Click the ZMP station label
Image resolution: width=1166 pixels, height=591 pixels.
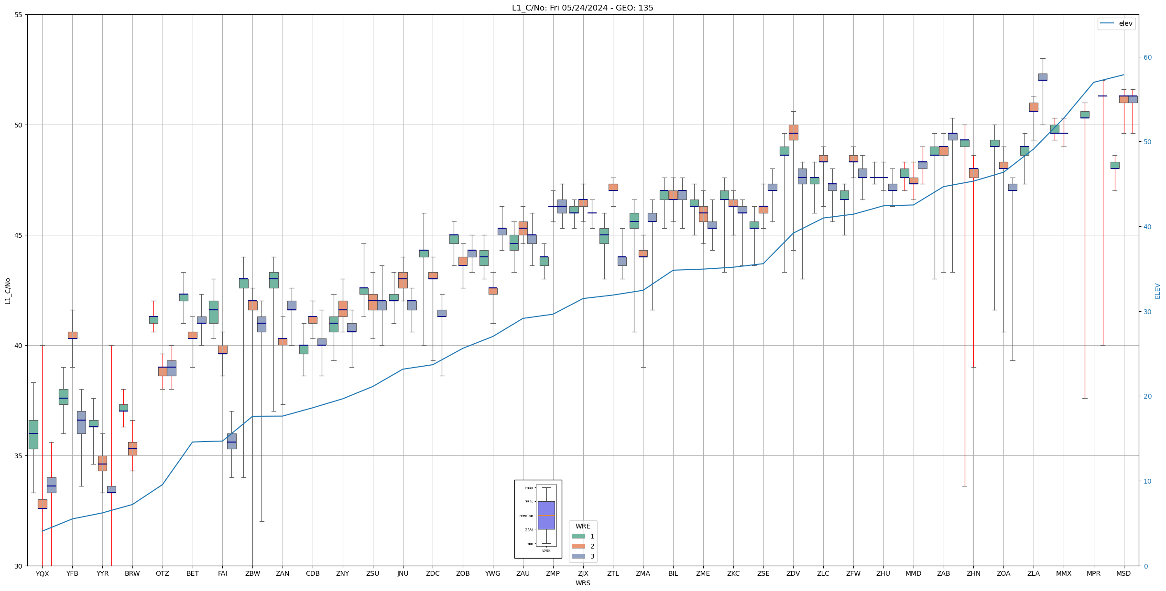[553, 573]
